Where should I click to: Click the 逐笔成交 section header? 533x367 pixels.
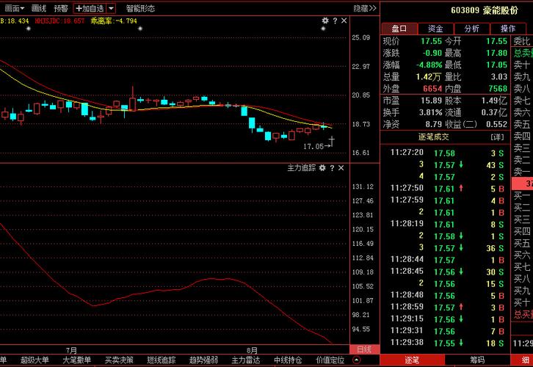pyautogui.click(x=433, y=137)
